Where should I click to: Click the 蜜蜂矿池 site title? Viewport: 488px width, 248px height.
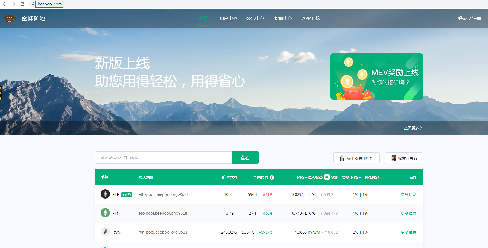pyautogui.click(x=33, y=19)
